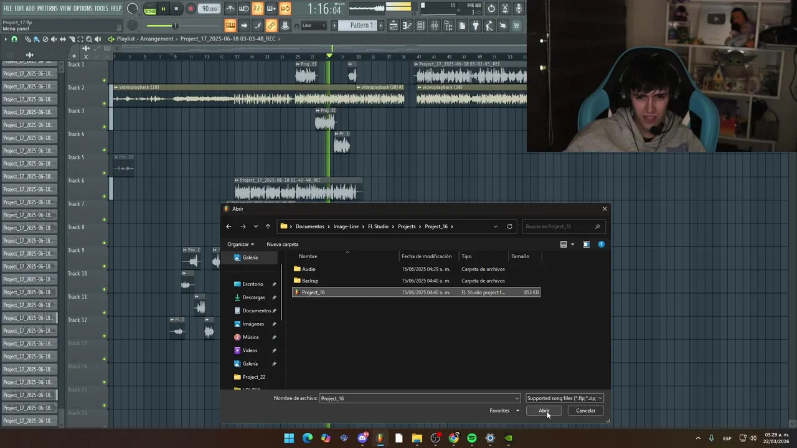Screen dimensions: 797x448
Task: Open the TOOLS menu
Action: point(101,8)
